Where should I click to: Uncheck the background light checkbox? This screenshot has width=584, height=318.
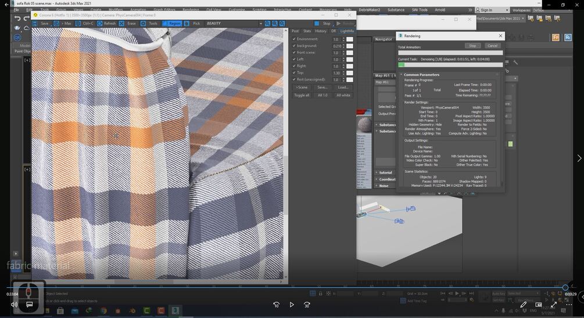coord(294,46)
